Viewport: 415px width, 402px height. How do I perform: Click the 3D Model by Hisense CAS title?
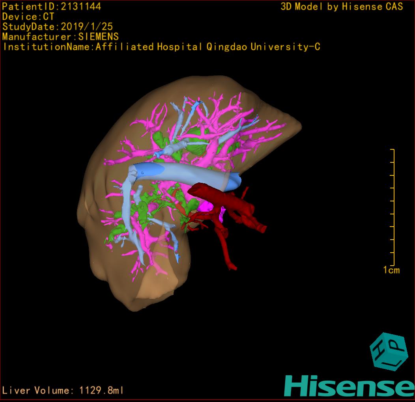click(x=342, y=7)
